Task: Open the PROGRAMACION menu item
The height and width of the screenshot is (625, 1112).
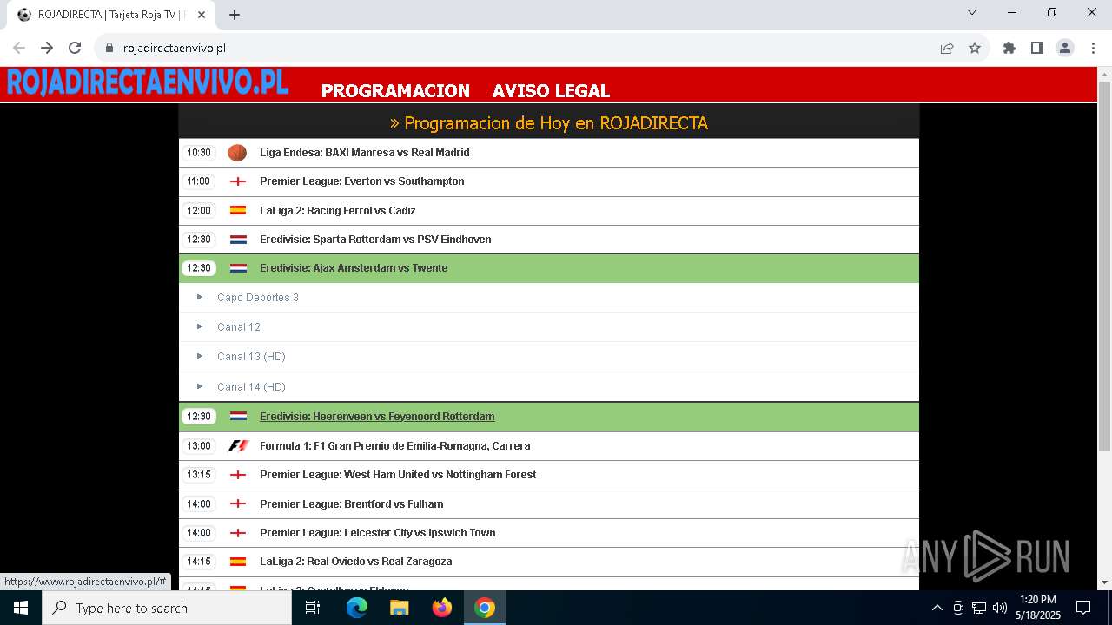Action: (395, 90)
